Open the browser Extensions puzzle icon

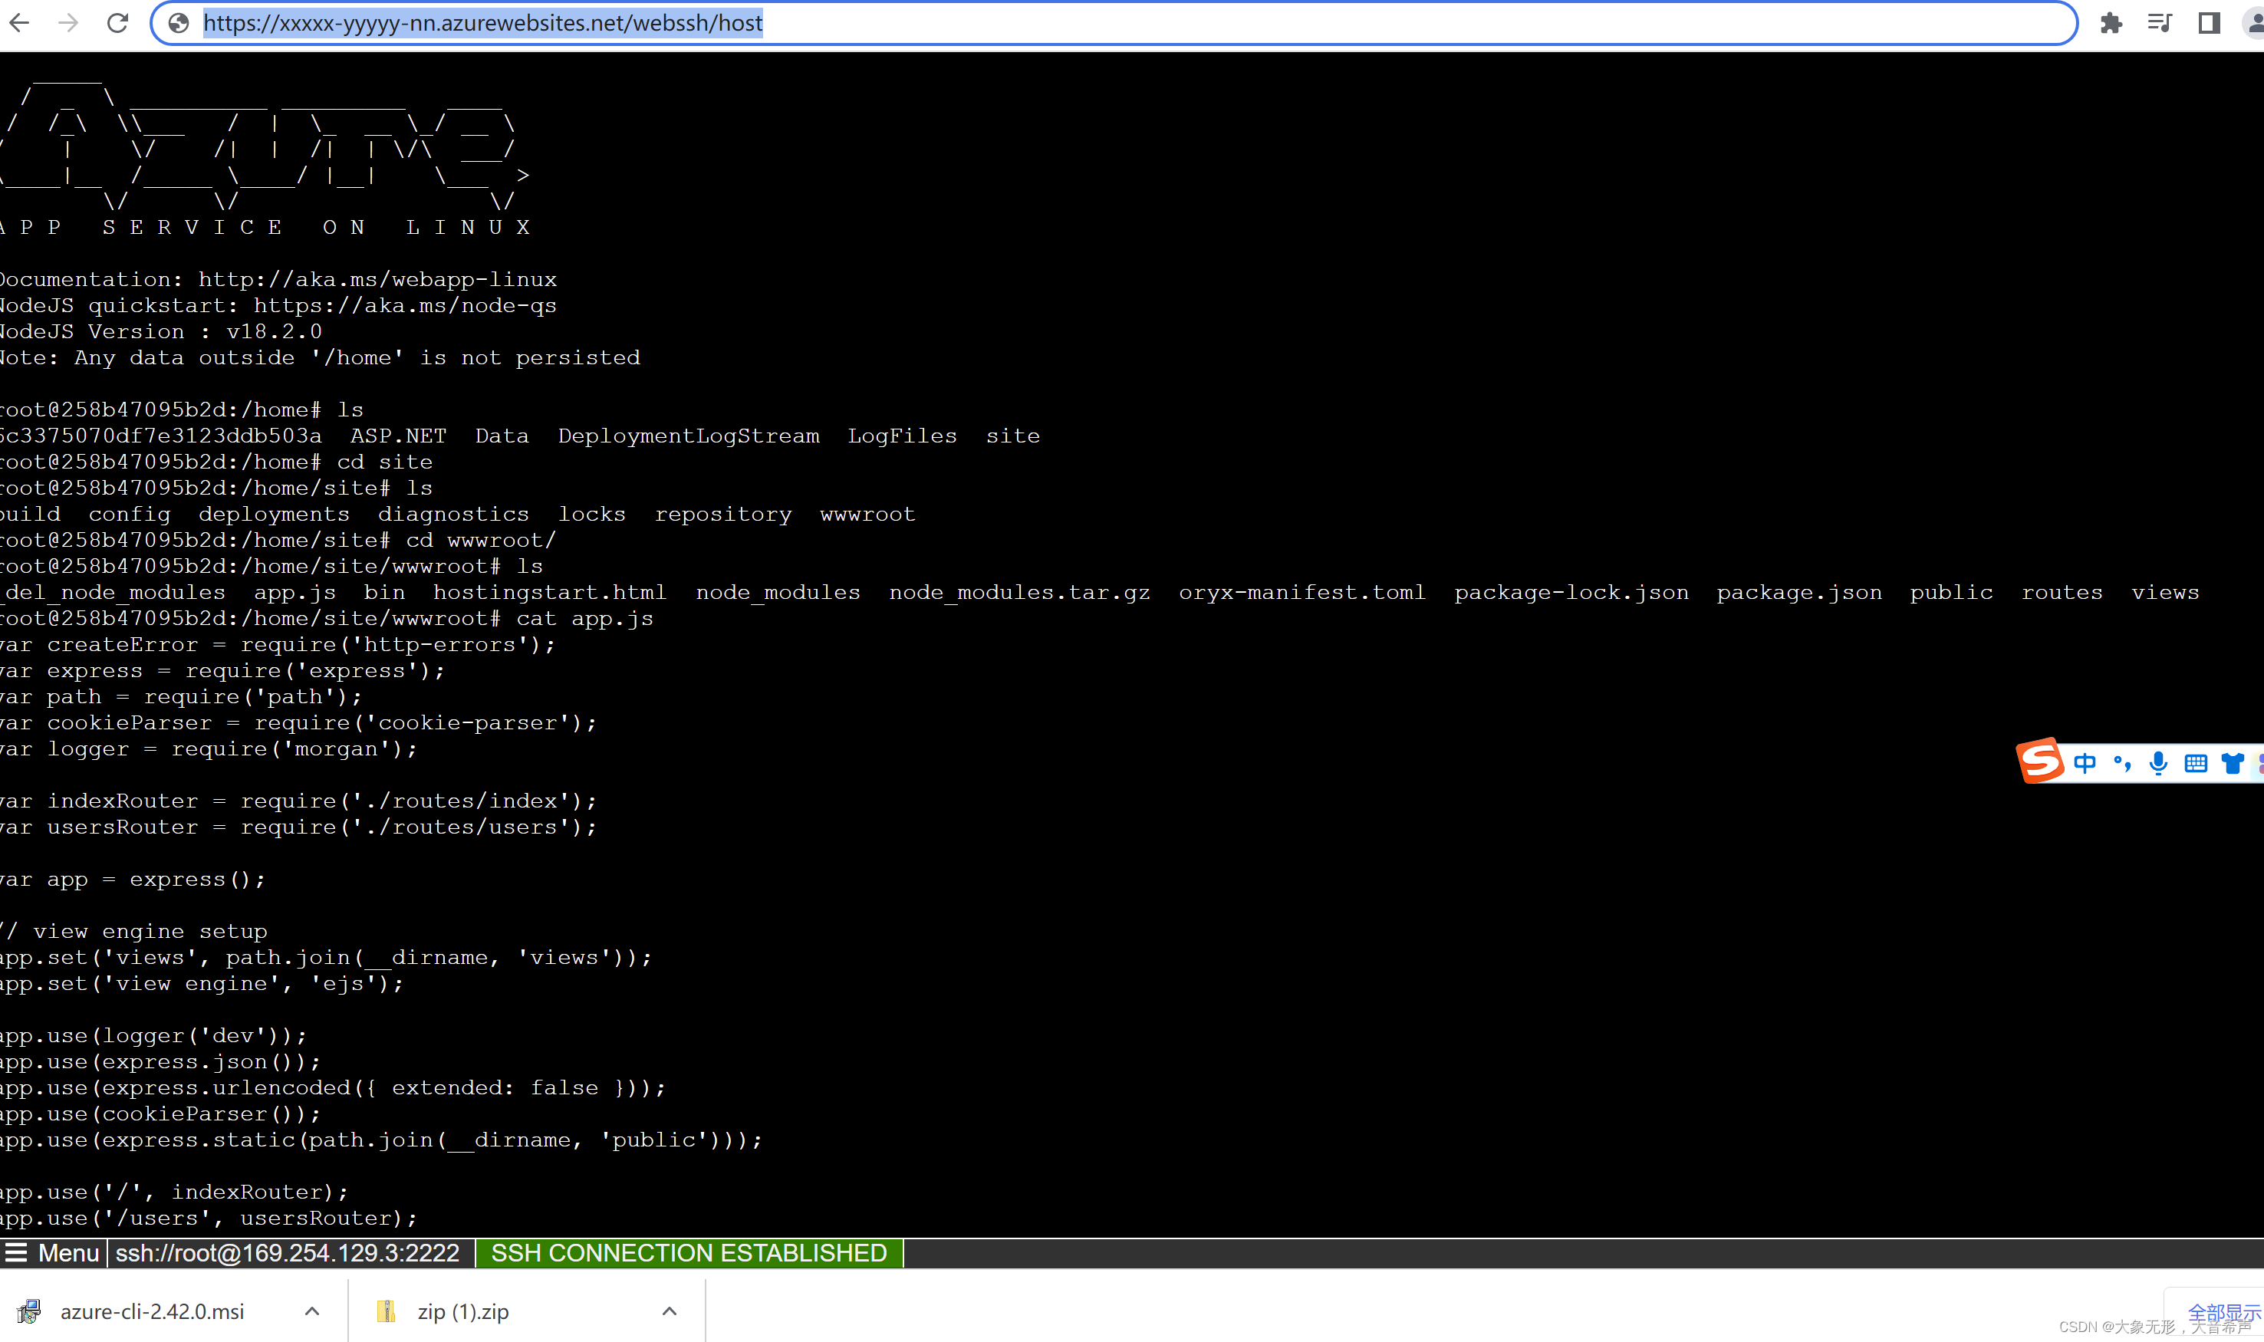[x=2111, y=22]
